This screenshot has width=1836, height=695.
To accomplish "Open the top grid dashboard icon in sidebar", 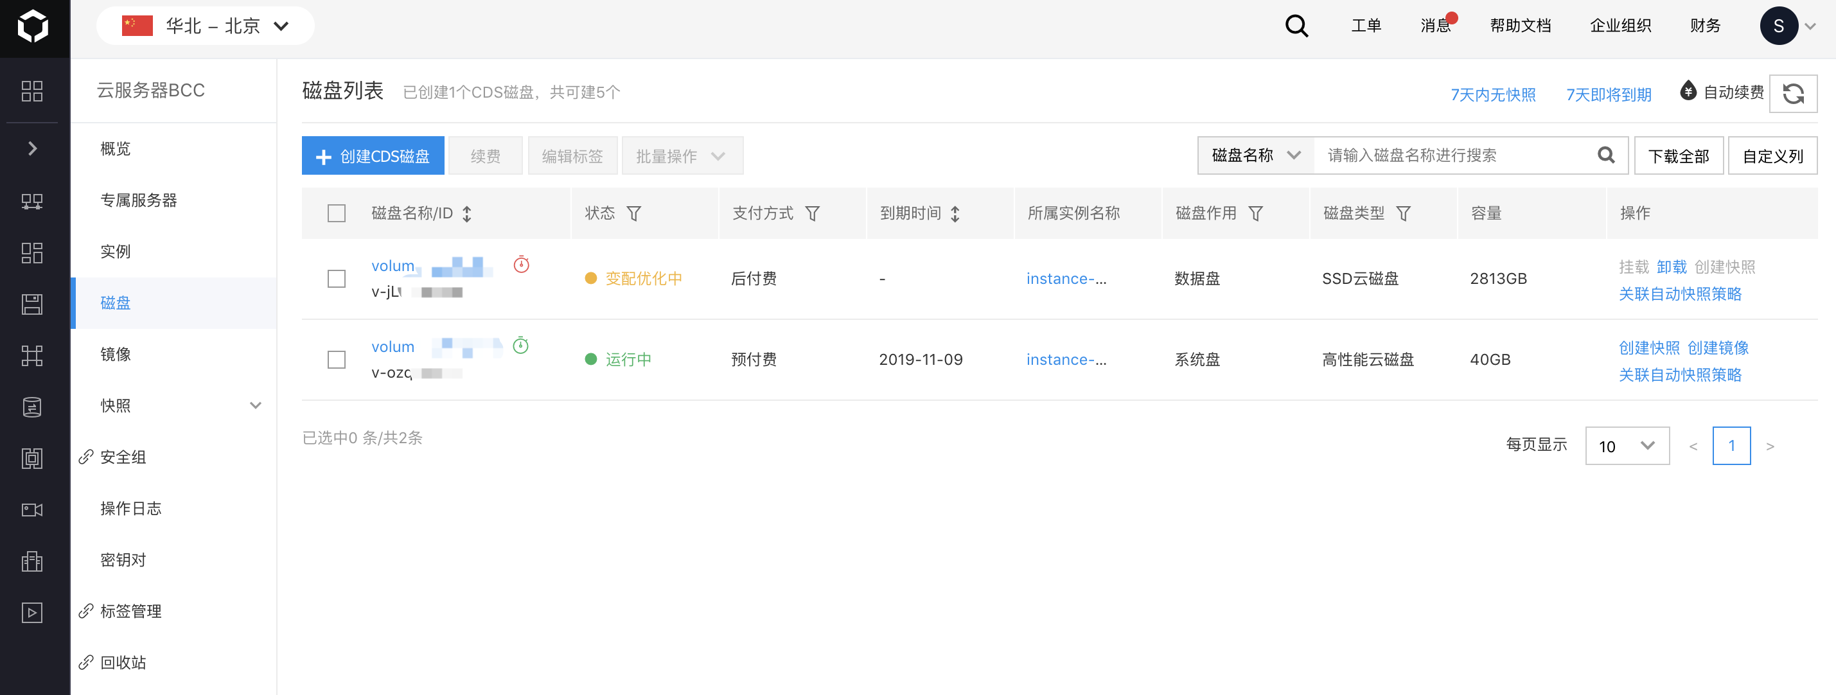I will 32,91.
